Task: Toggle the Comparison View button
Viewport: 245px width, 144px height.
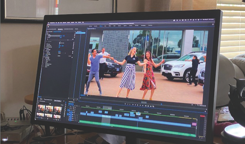Action: (153, 106)
